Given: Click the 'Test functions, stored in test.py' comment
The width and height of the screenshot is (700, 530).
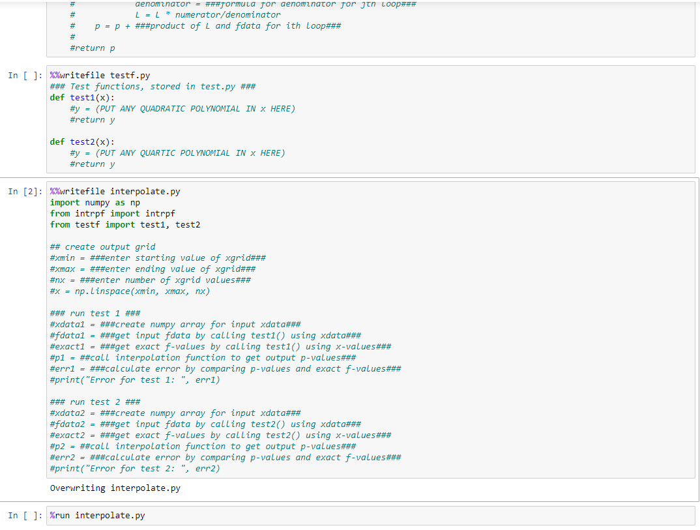Looking at the screenshot, I should coord(153,87).
